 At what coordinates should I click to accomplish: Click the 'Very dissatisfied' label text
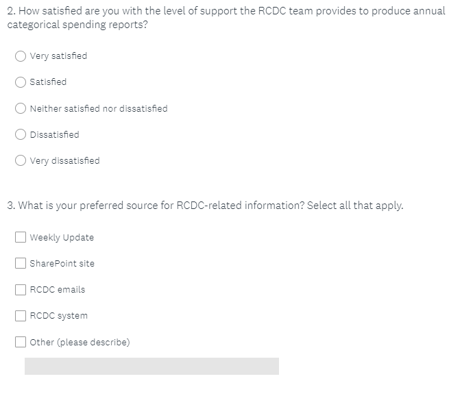(65, 160)
